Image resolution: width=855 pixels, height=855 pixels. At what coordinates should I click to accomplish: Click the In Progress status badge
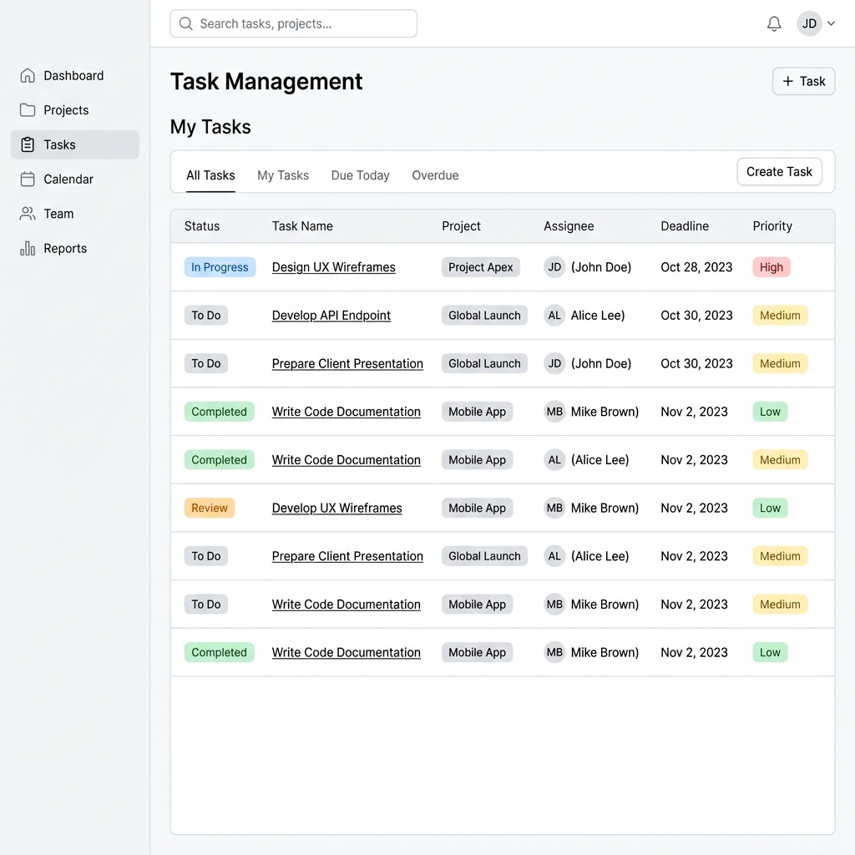click(220, 267)
